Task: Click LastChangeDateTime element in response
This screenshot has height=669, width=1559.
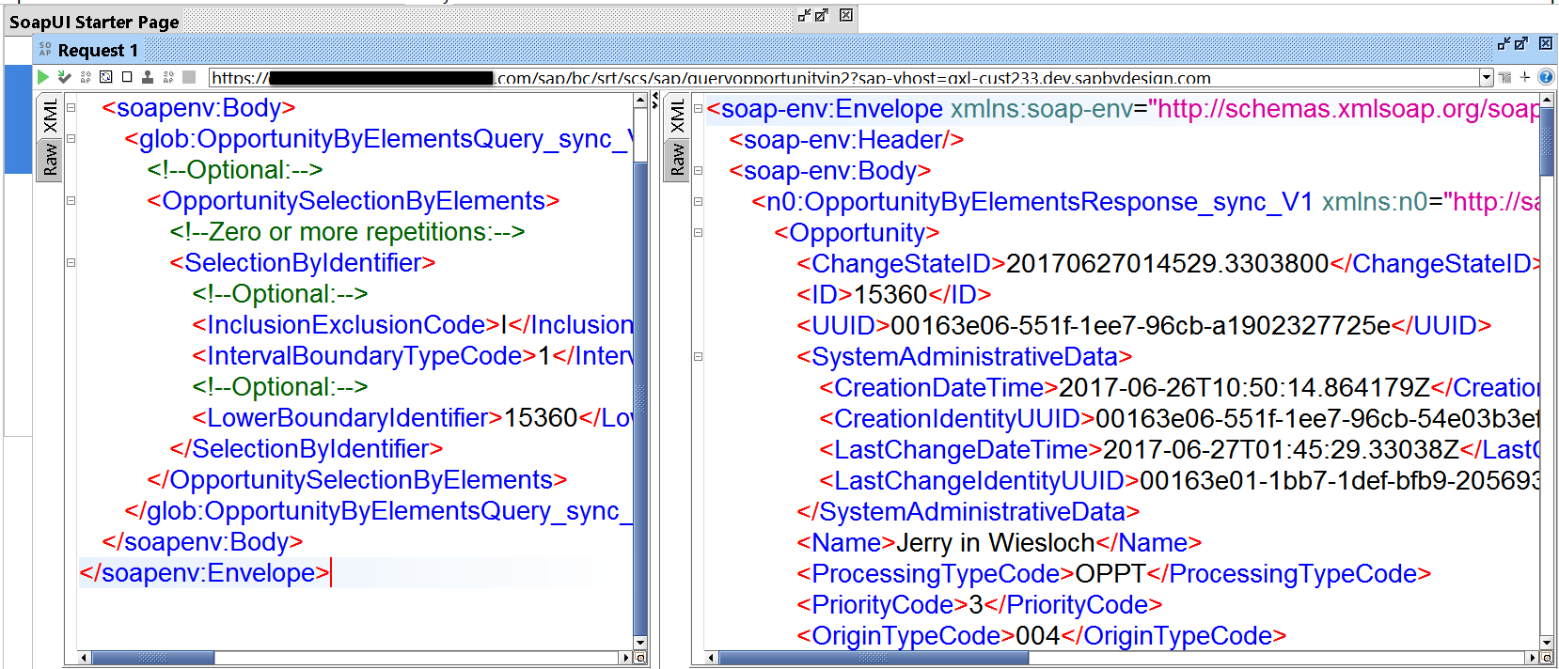Action: 1179,450
